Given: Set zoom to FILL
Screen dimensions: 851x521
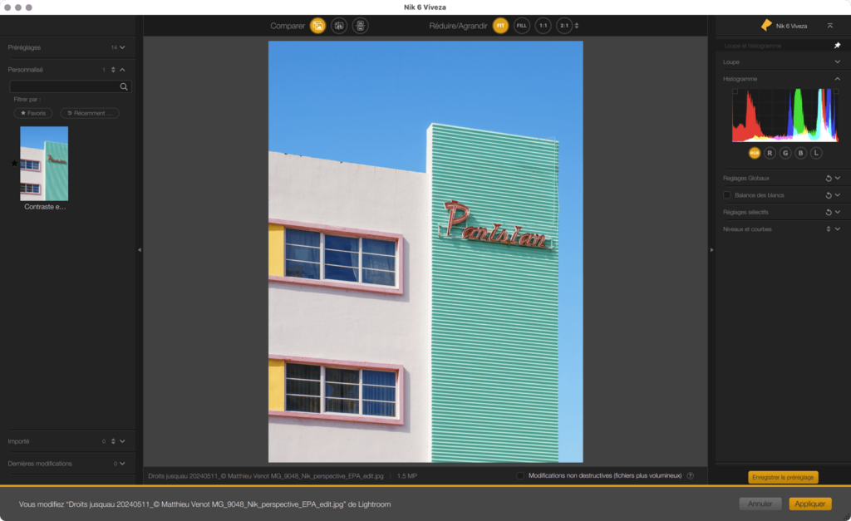Looking at the screenshot, I should click(x=522, y=26).
